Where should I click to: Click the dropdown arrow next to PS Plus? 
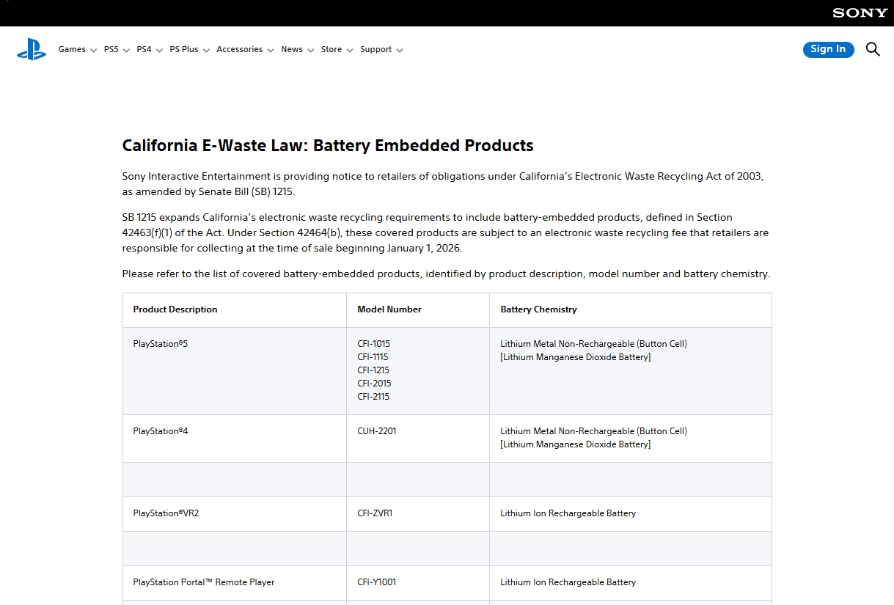pos(206,51)
